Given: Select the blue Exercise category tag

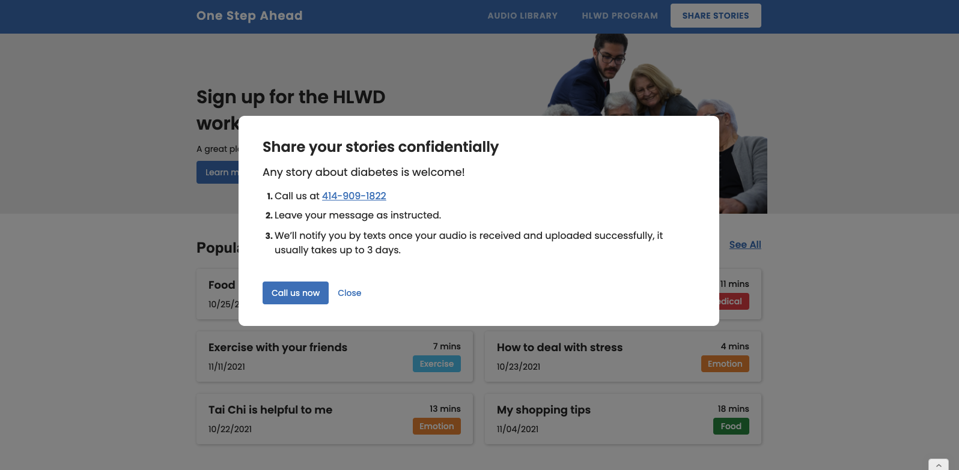Looking at the screenshot, I should click(436, 364).
